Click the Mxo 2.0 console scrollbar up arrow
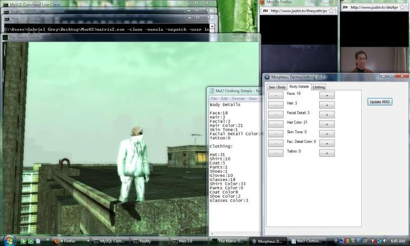410x246 pixels. click(212, 27)
